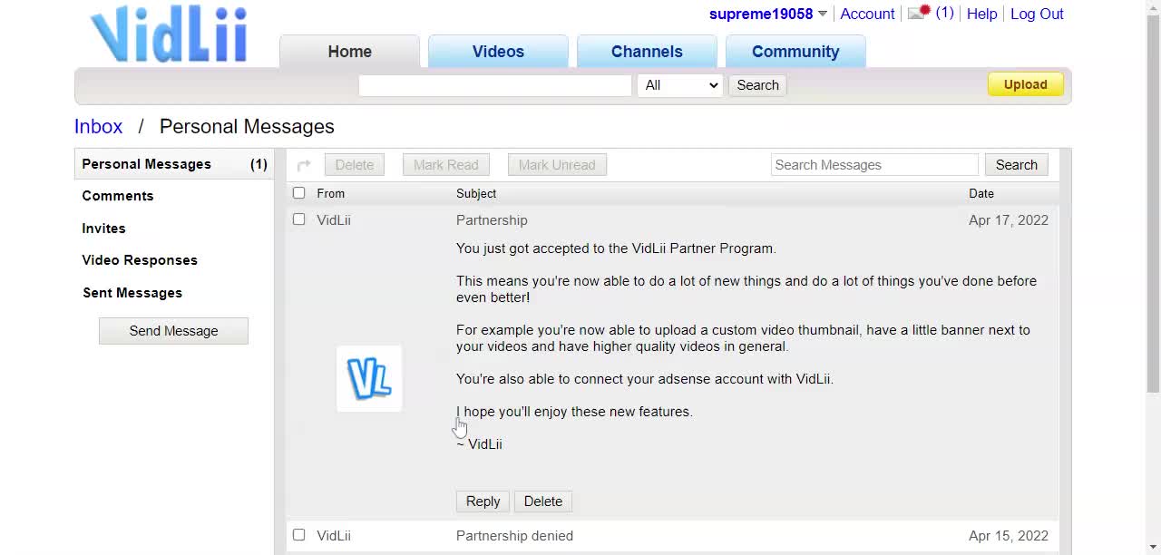Click the yellow Upload button
Viewport: 1161px width, 555px height.
pos(1025,84)
